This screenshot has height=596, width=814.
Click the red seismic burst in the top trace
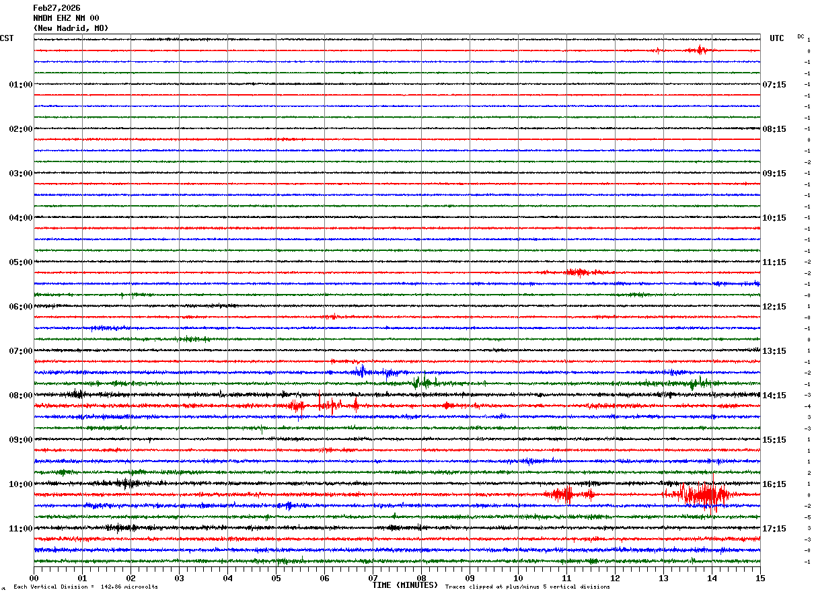pos(700,50)
